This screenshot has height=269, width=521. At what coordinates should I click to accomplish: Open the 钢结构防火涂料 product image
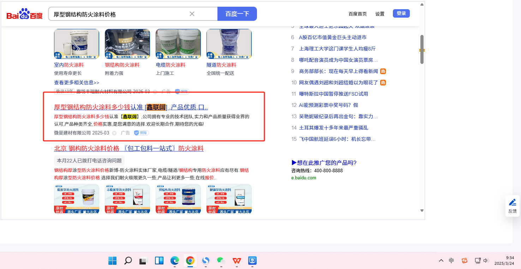(127, 44)
